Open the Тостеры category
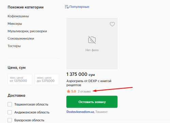This screenshot has height=123, width=170. point(14,46)
